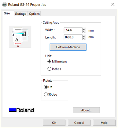This screenshot has height=128, width=118.
Task: Decrease Length with the down arrow
Action: coord(84,39)
